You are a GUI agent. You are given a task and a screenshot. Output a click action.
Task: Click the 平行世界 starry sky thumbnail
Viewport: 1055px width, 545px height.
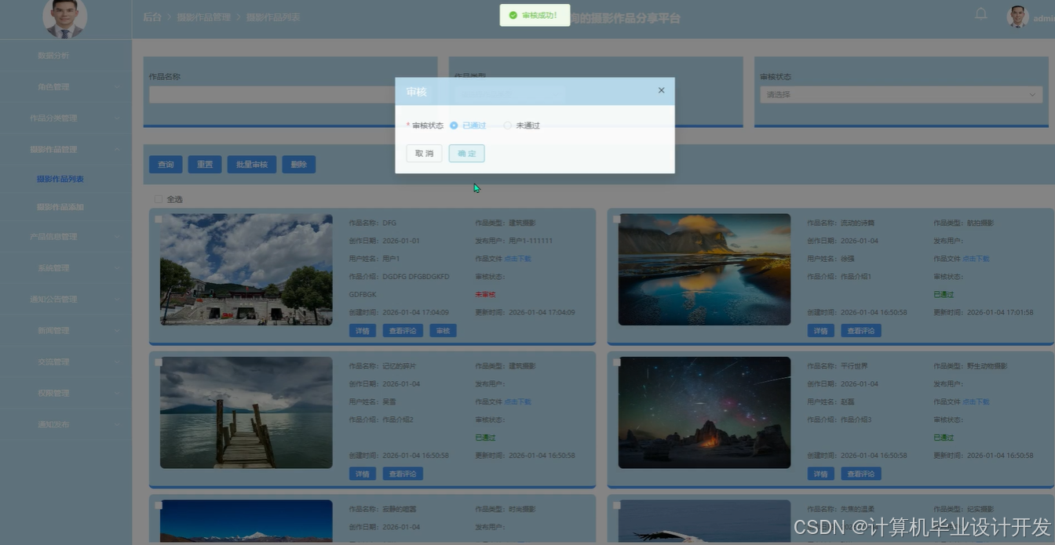click(x=705, y=412)
